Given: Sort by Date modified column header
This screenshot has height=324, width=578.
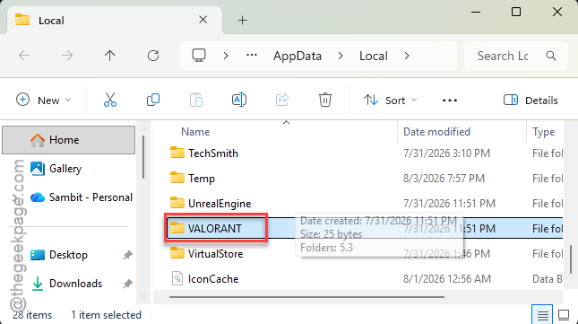Looking at the screenshot, I should (436, 132).
